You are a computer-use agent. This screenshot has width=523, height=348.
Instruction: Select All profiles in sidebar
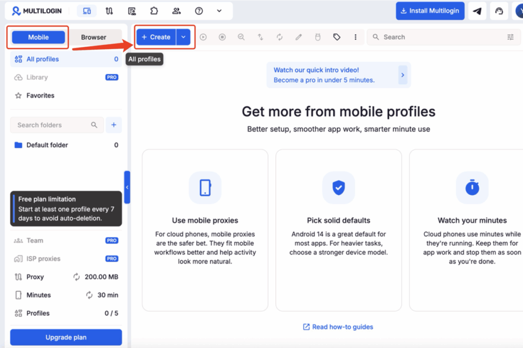point(66,59)
